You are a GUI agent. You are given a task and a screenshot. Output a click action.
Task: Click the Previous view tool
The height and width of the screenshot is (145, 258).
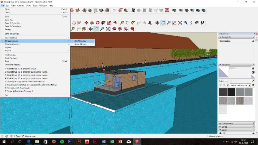click(x=186, y=23)
